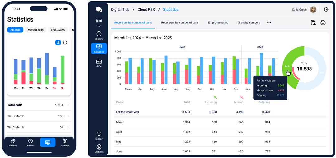Export report to XLS file
Image resolution: width=336 pixels, height=158 pixels.
tap(313, 23)
